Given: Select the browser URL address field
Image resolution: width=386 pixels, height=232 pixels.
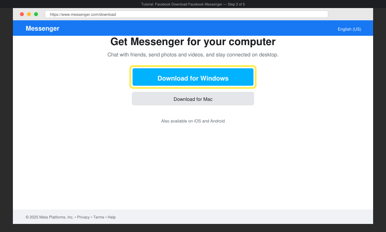Looking at the screenshot, I should tap(187, 15).
